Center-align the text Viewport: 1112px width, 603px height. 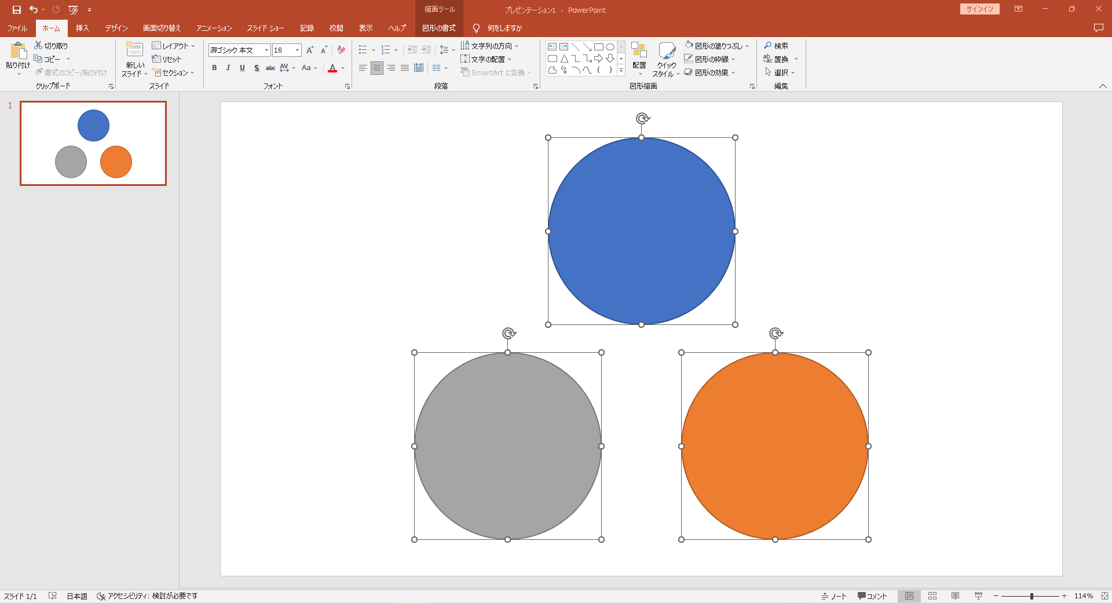377,68
